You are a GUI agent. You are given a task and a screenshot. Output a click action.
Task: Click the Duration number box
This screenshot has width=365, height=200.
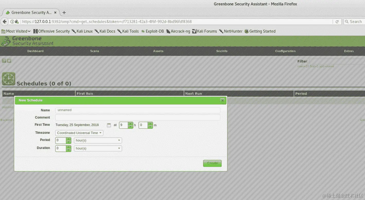click(x=61, y=149)
